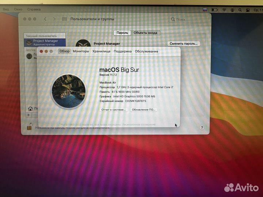Click the Отчет о системе button
Screen dimensions: 263x197
(x=114, y=110)
